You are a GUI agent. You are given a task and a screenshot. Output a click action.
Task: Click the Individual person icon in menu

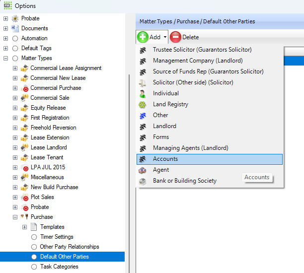point(143,93)
